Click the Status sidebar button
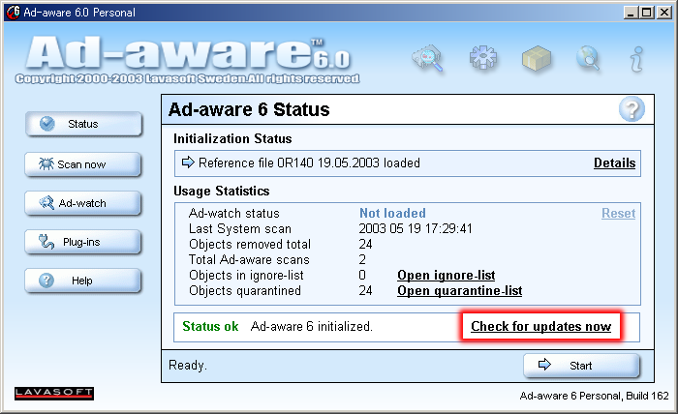 pos(83,124)
